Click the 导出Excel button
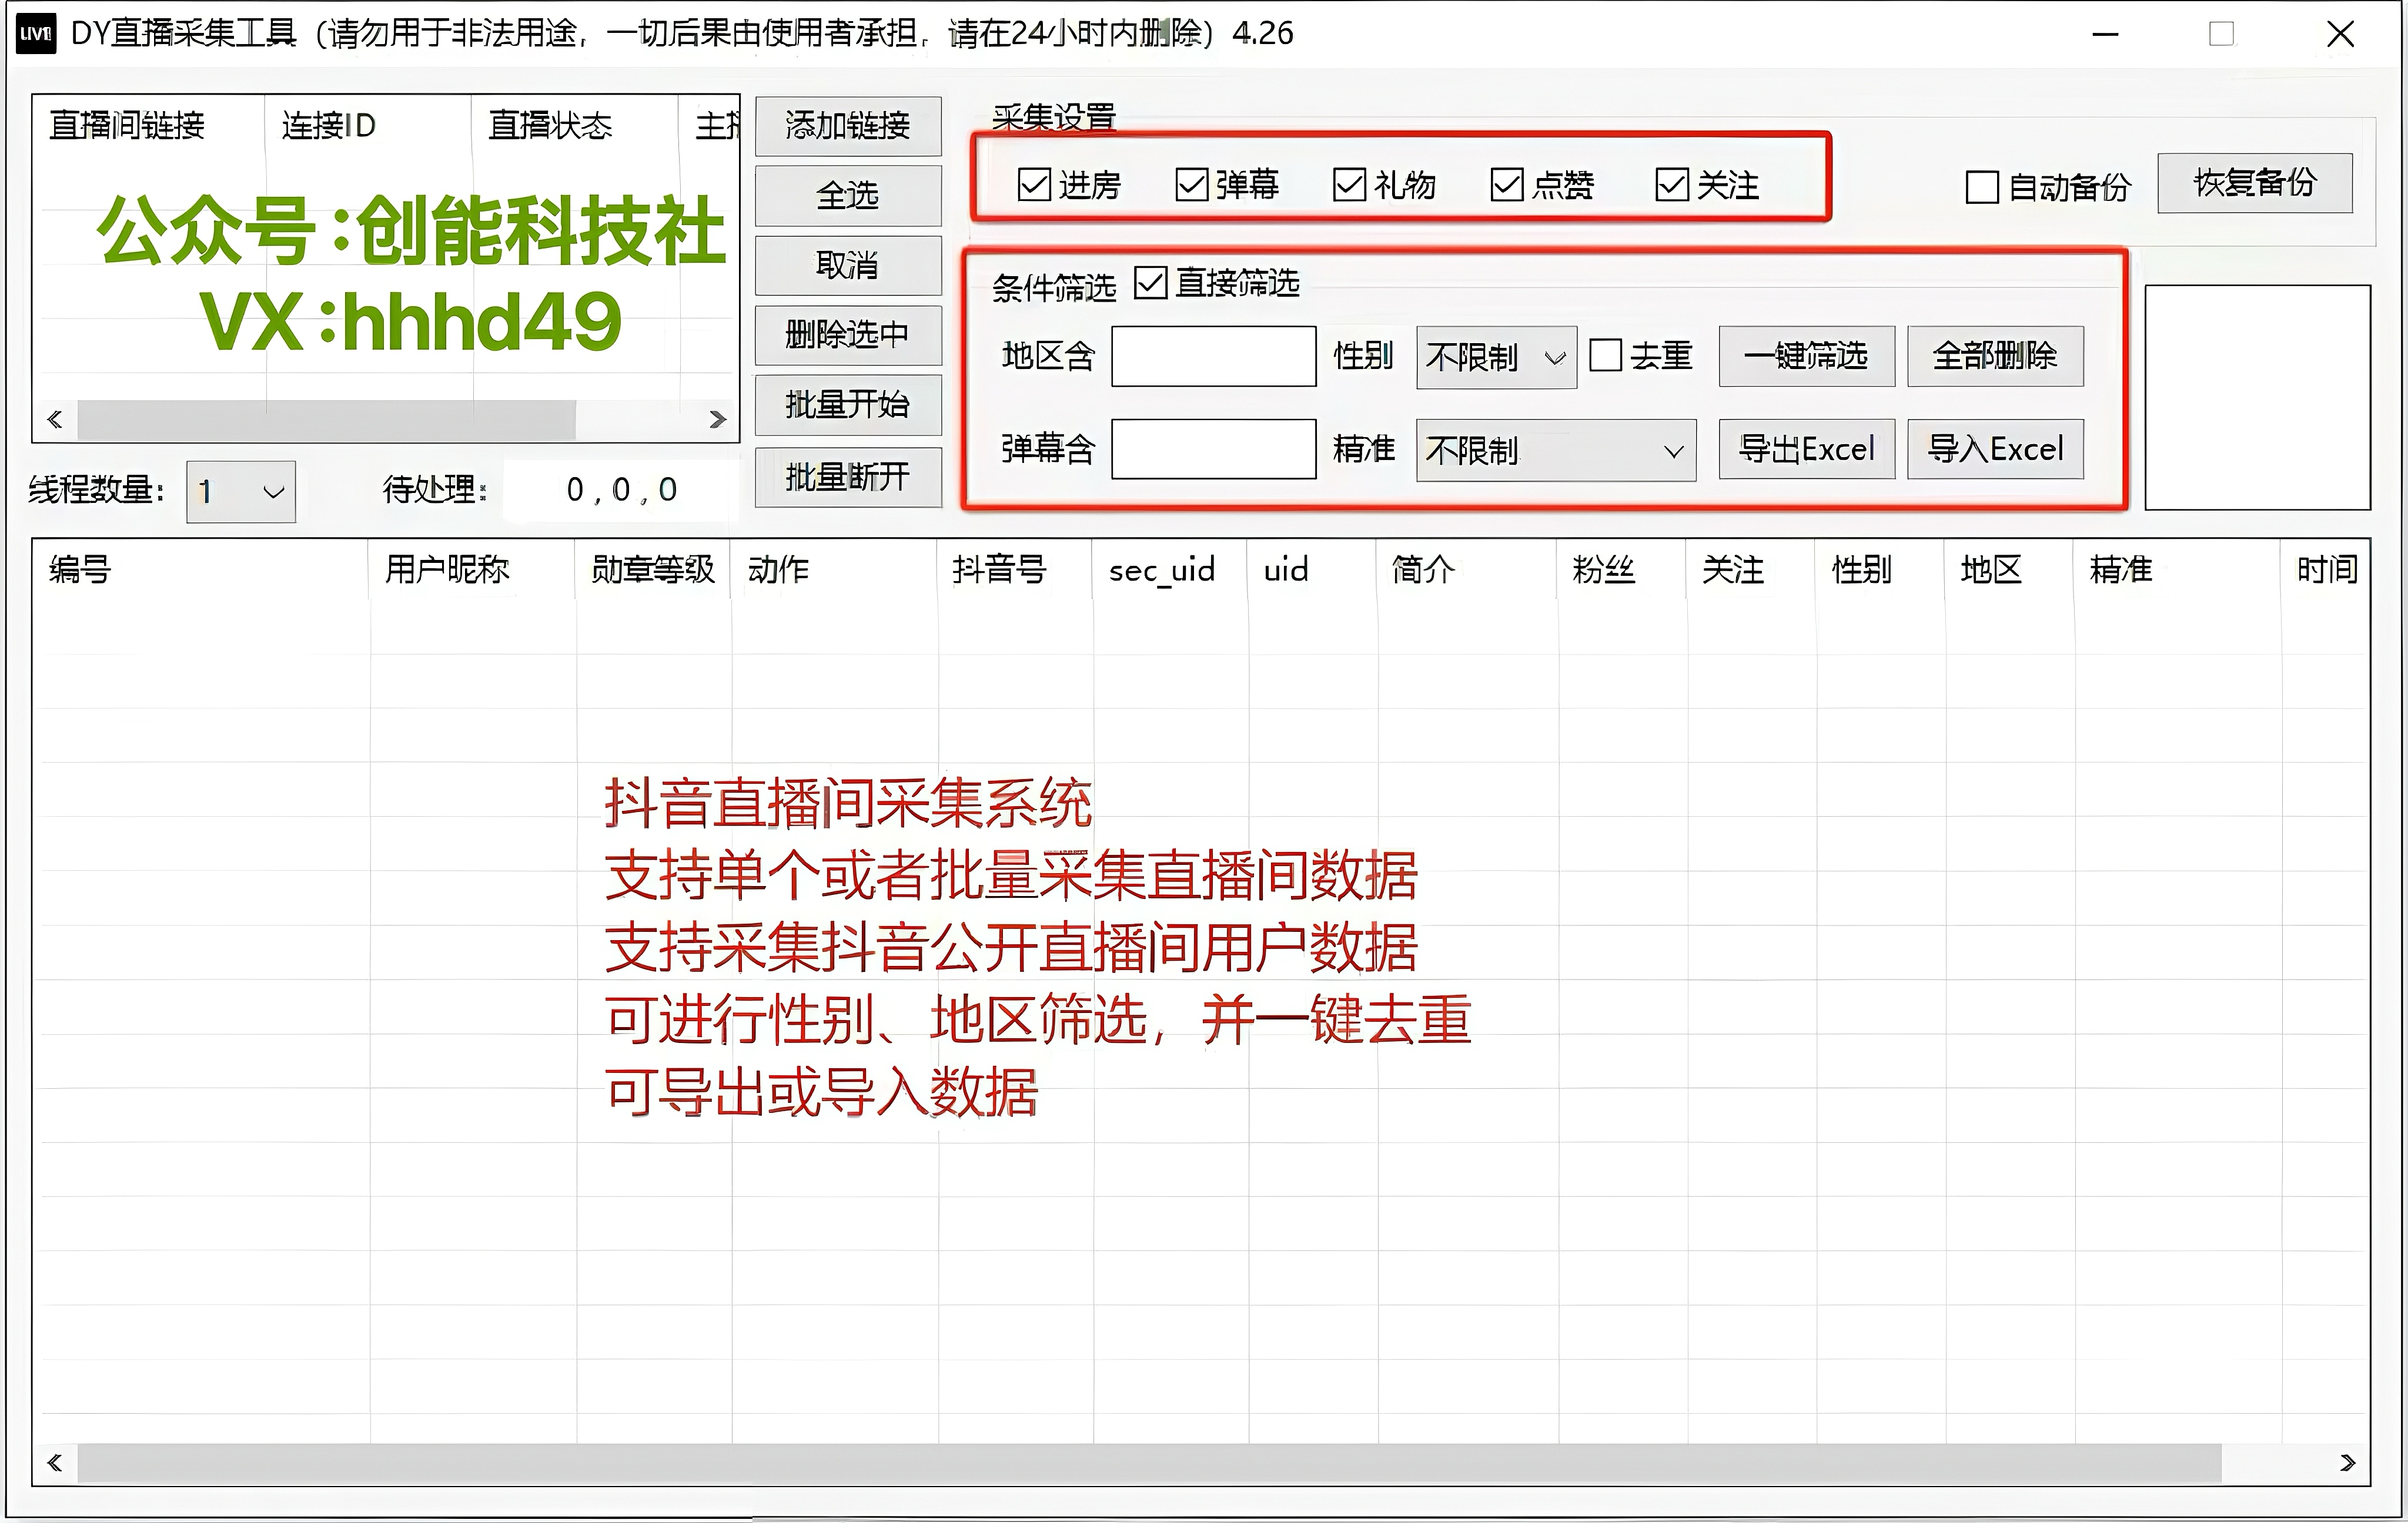 click(x=1807, y=449)
